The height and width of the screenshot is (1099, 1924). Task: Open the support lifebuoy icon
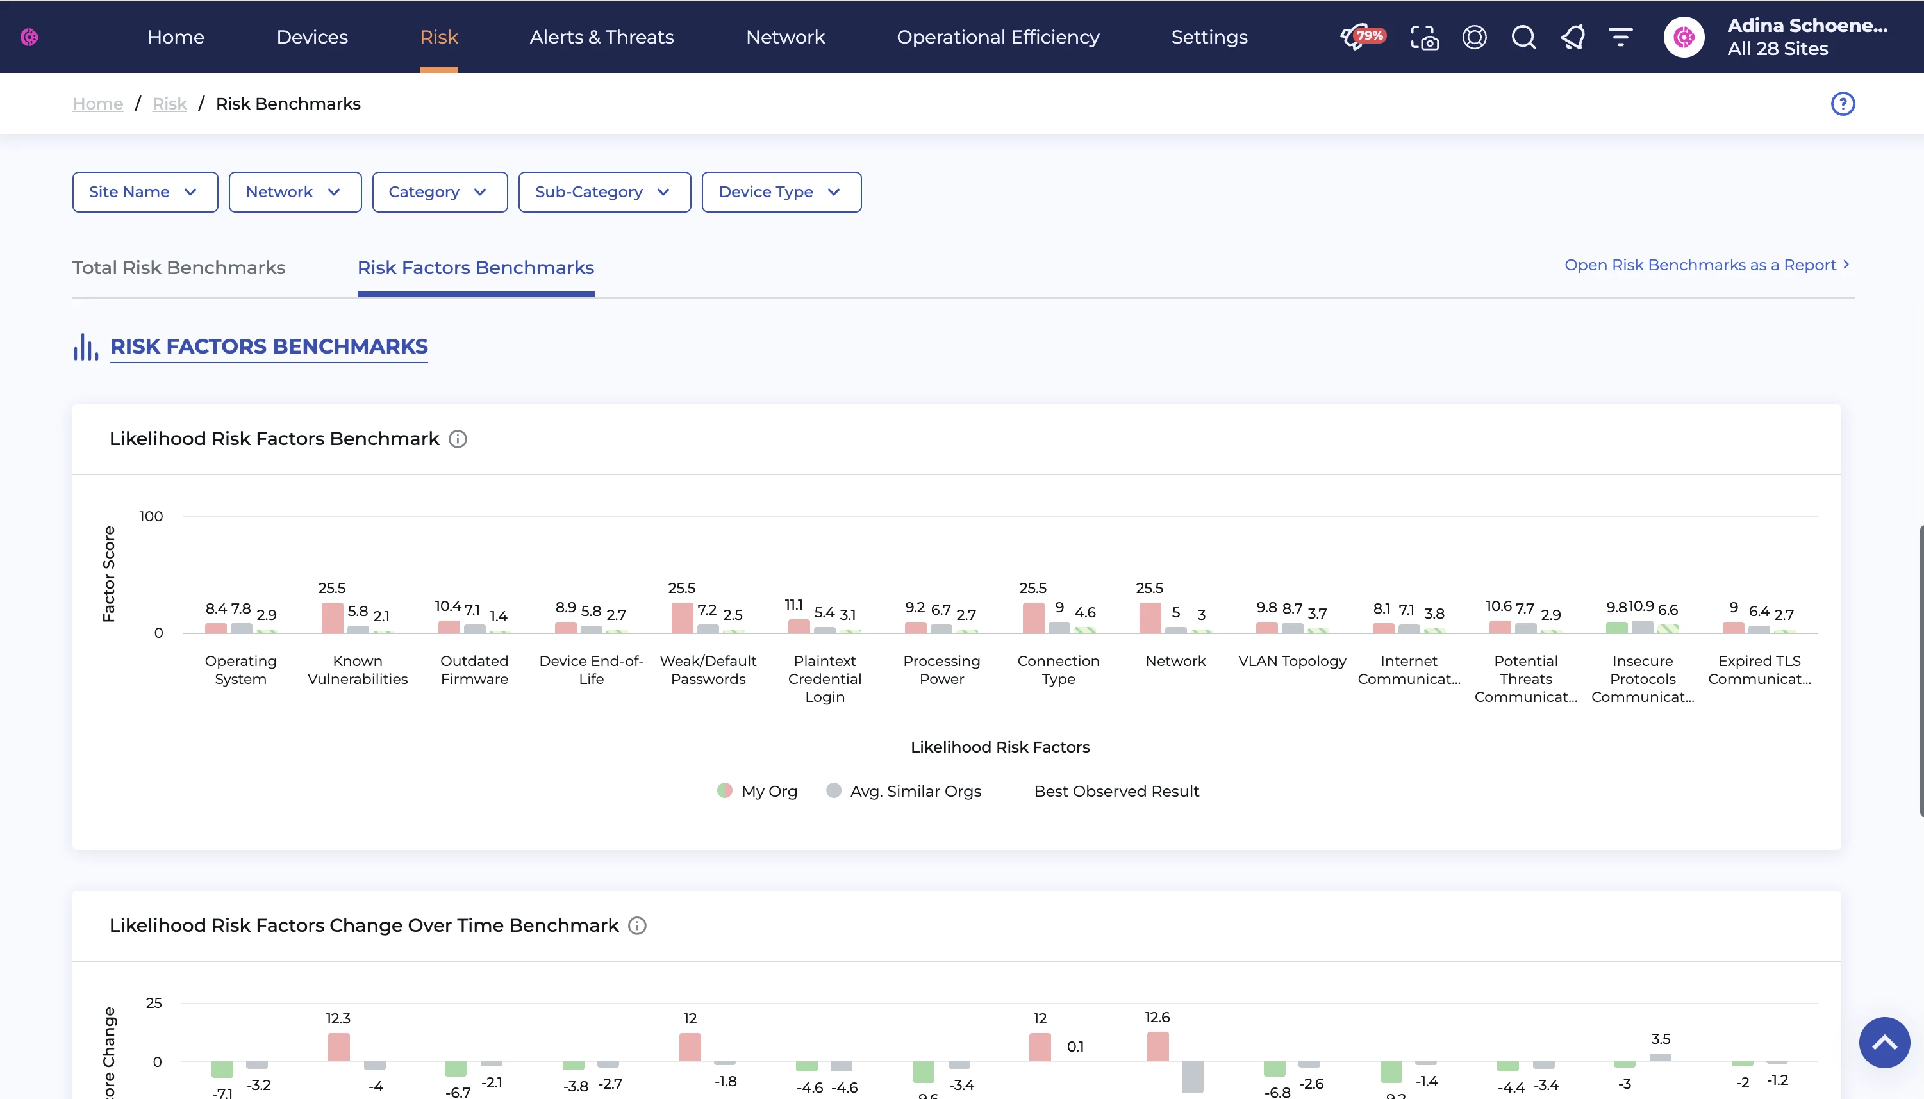coord(1474,37)
